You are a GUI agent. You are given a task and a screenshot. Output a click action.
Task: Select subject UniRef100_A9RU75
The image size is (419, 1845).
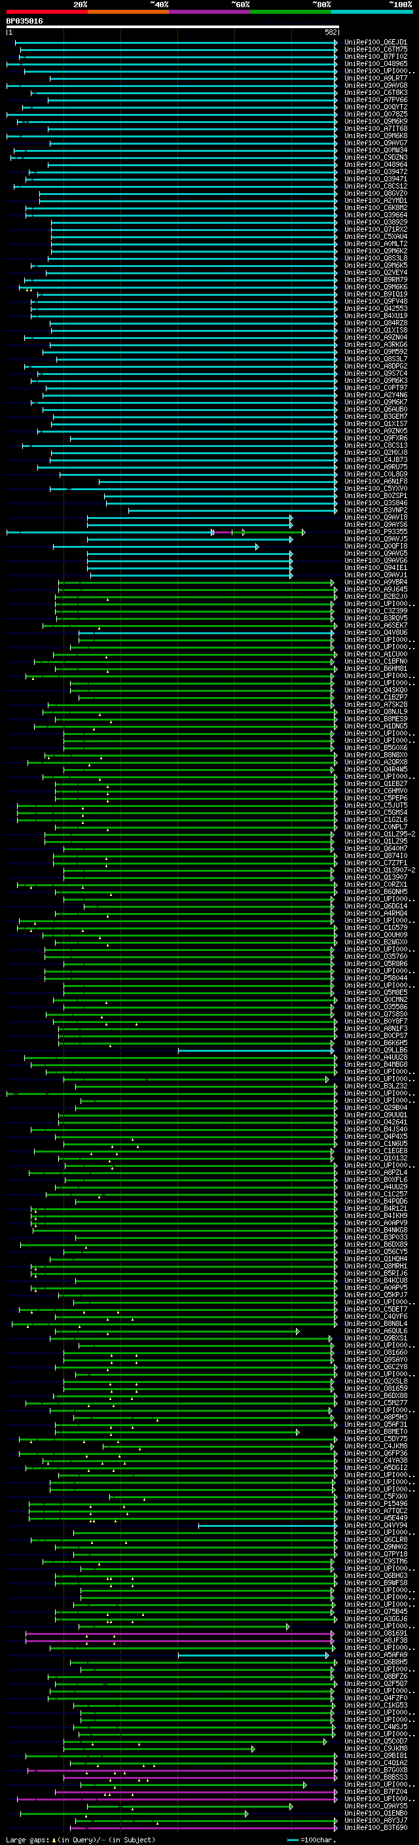click(x=376, y=466)
